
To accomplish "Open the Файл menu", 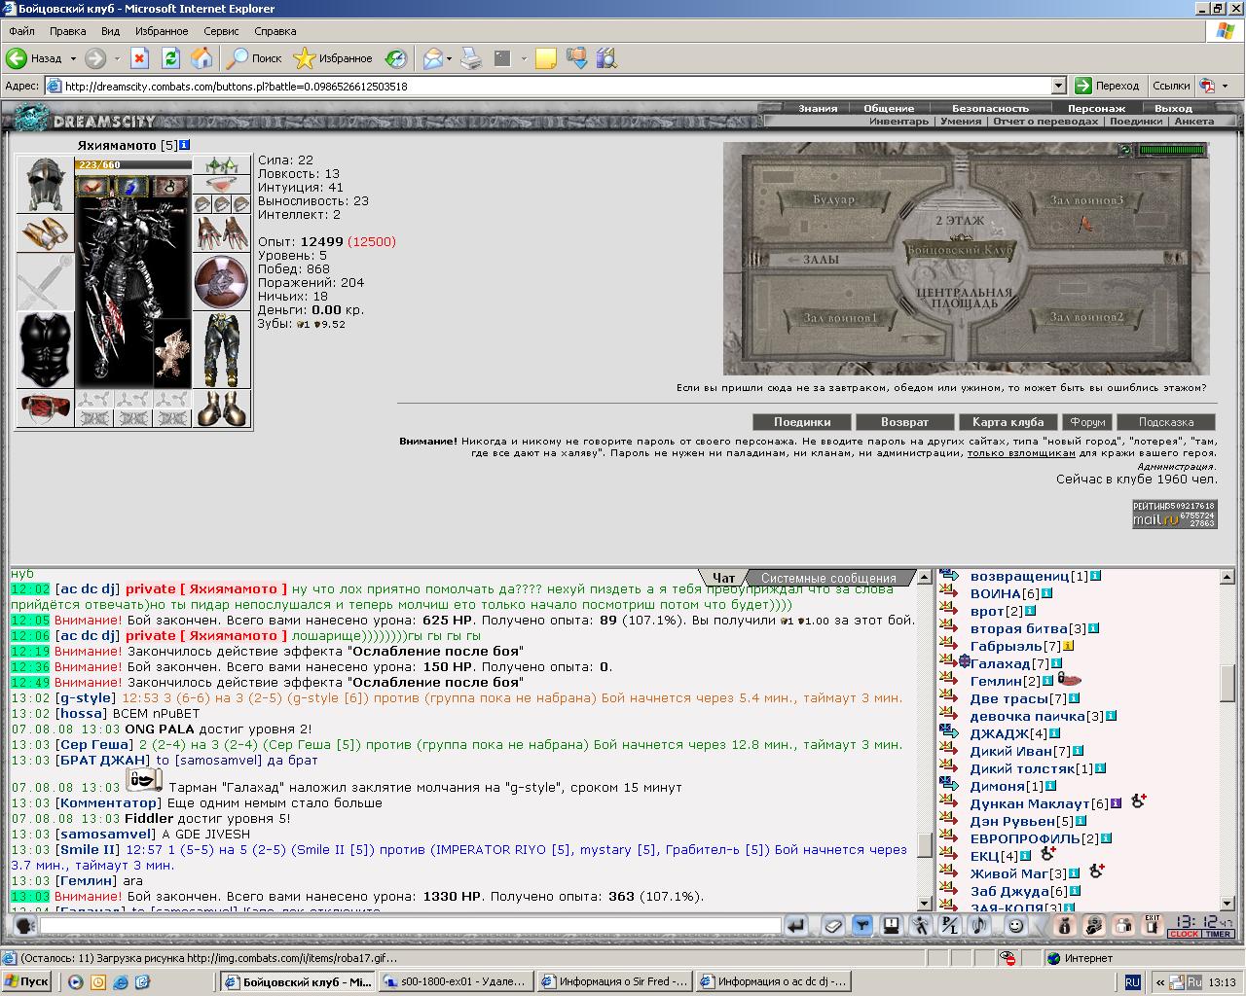I will tap(21, 31).
